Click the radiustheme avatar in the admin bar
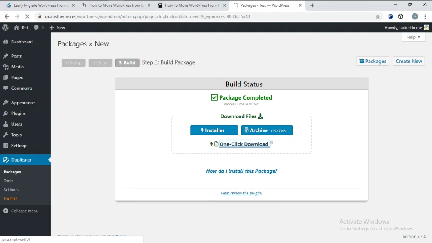 click(x=427, y=27)
